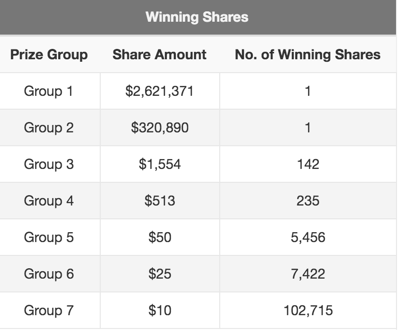Click the 102,715 winning shares cell
This screenshot has width=398, height=330.
tap(308, 310)
